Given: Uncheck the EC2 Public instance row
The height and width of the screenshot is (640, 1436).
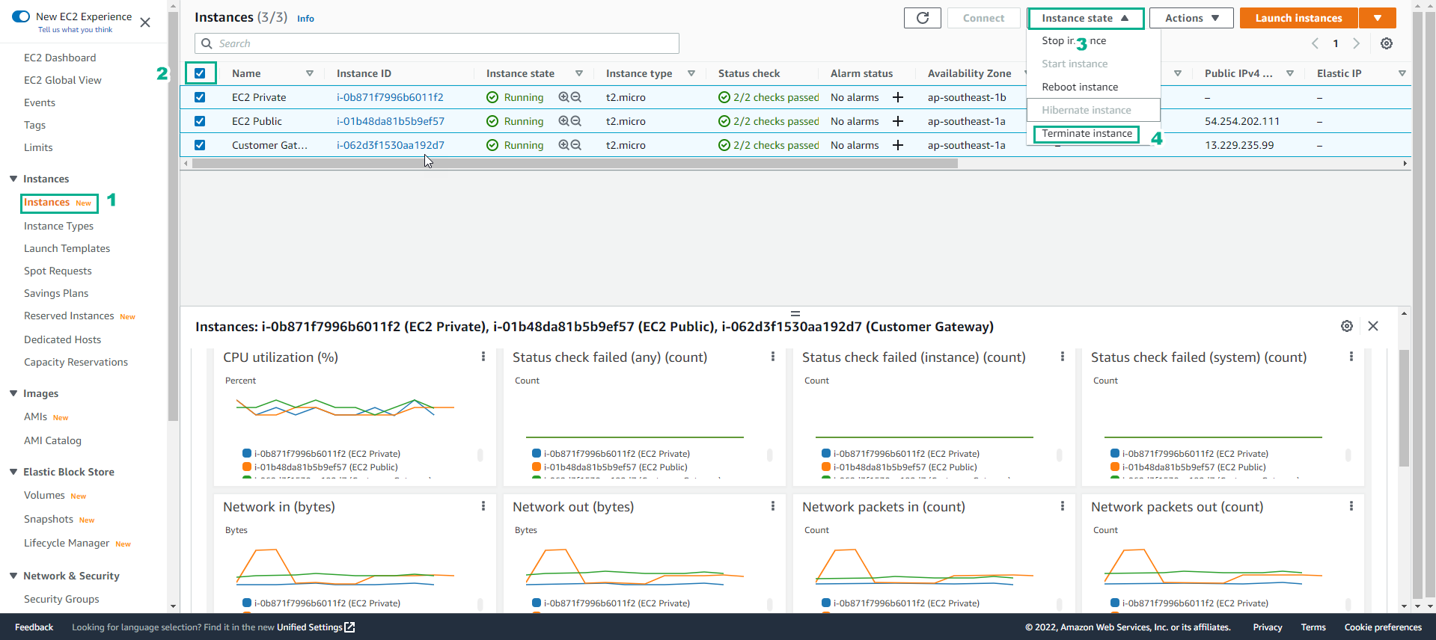Looking at the screenshot, I should (200, 121).
